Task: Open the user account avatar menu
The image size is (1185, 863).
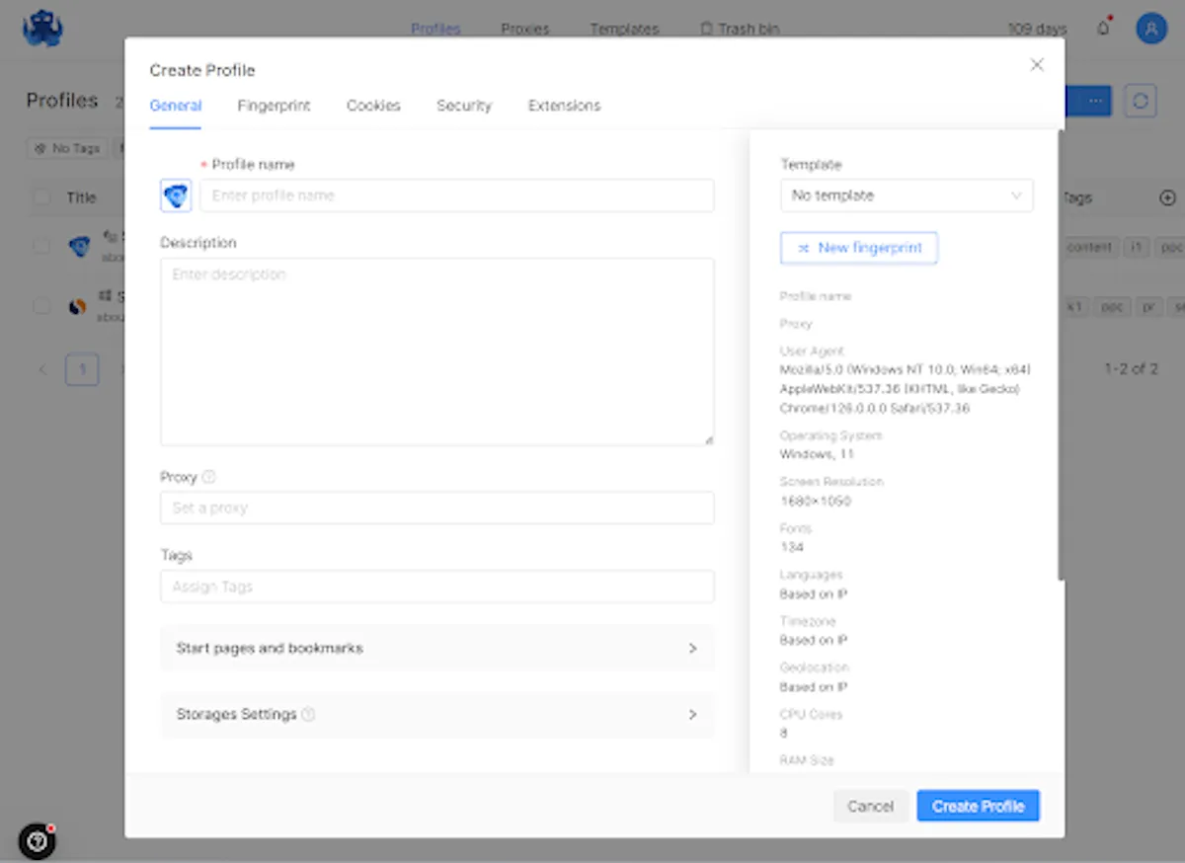Action: [1150, 29]
